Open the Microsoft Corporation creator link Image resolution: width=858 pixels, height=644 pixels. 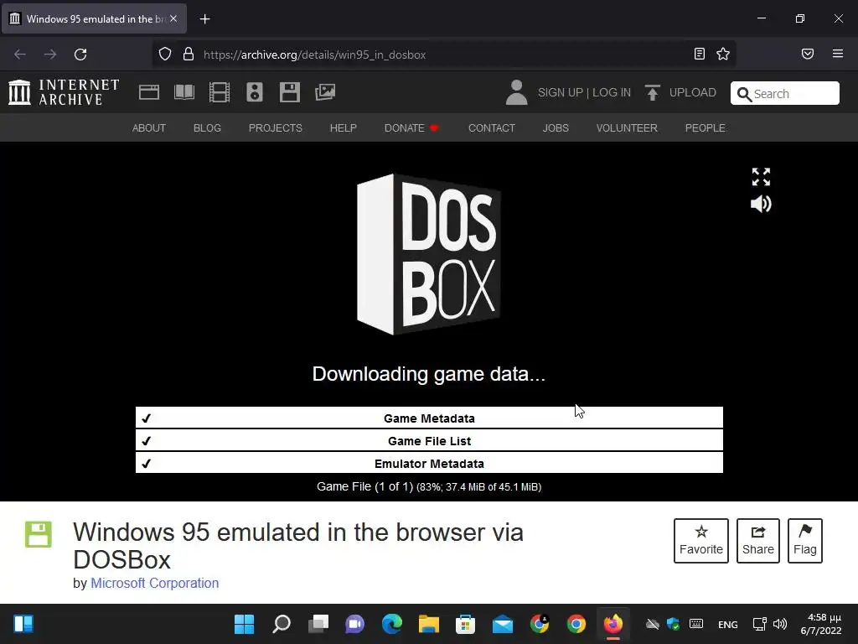tap(155, 584)
